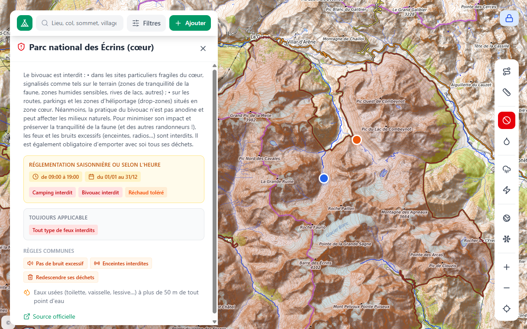Click the panel scrollbar down arrow

coord(214,322)
